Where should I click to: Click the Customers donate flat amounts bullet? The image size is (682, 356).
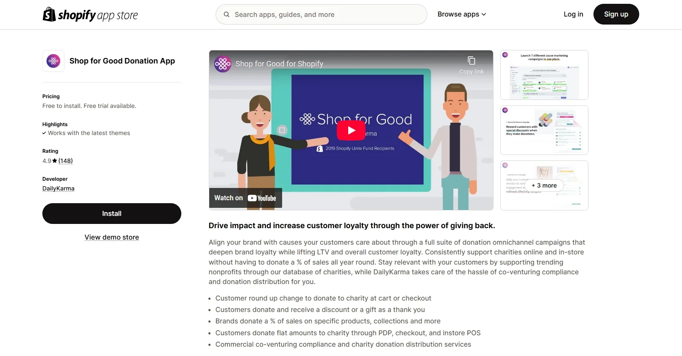point(348,333)
